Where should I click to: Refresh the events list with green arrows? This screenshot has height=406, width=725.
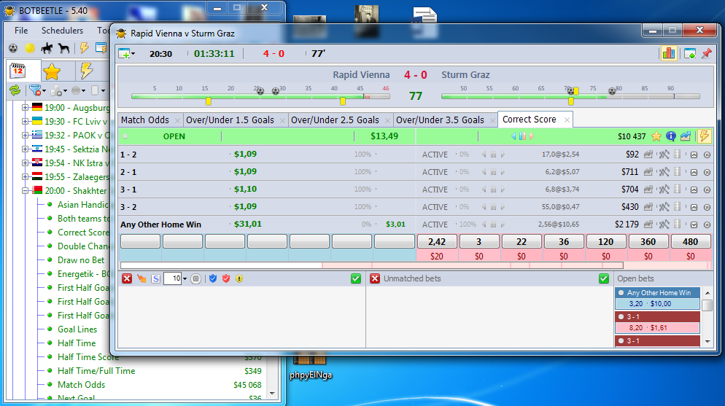tap(15, 90)
